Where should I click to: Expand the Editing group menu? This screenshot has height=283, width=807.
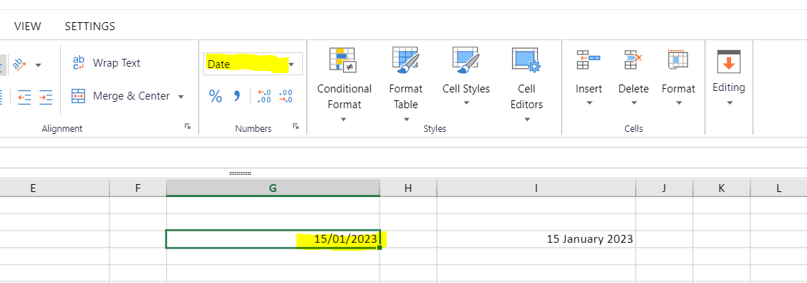[x=729, y=77]
